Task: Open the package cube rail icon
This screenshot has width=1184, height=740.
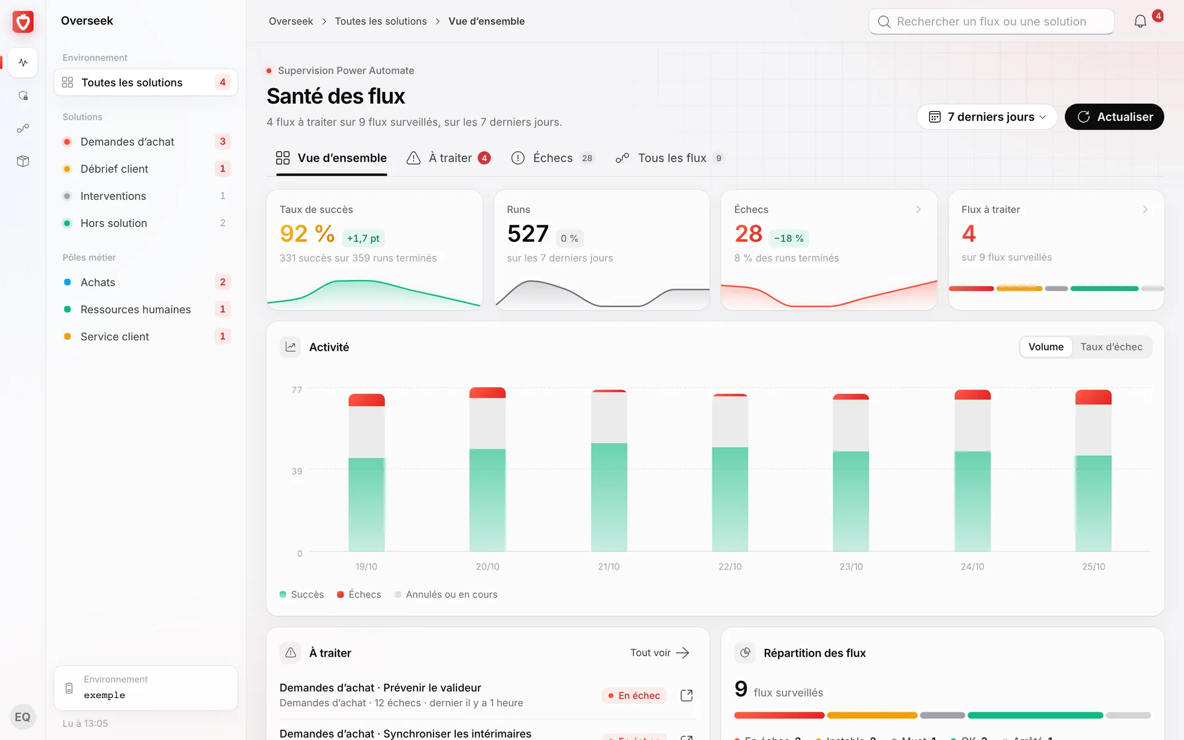Action: click(23, 161)
